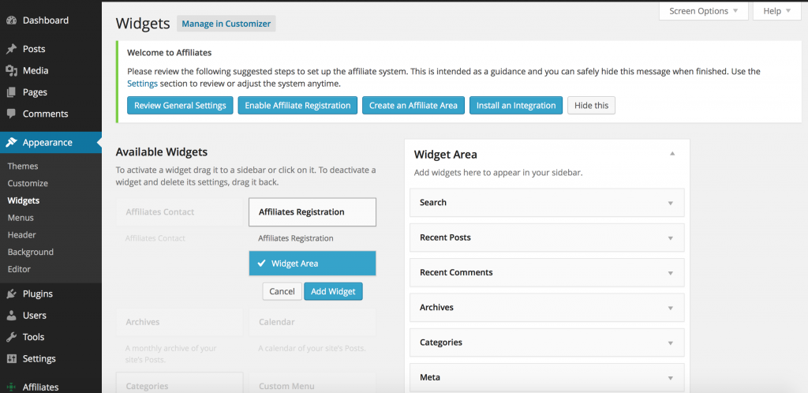The height and width of the screenshot is (393, 808).
Task: Open the Help dropdown tab
Action: [777, 11]
